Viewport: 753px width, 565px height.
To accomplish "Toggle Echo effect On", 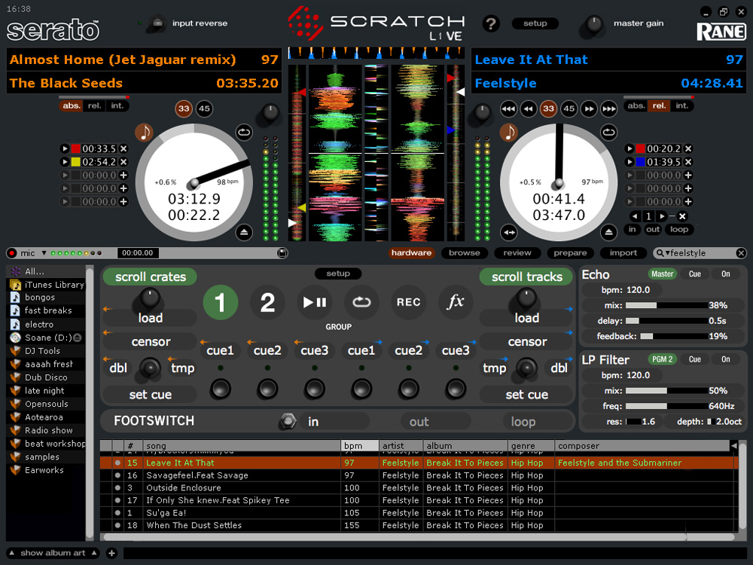I will (726, 274).
